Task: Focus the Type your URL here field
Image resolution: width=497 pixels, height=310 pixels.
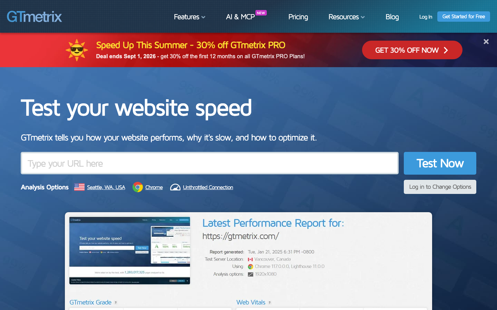Action: point(209,163)
